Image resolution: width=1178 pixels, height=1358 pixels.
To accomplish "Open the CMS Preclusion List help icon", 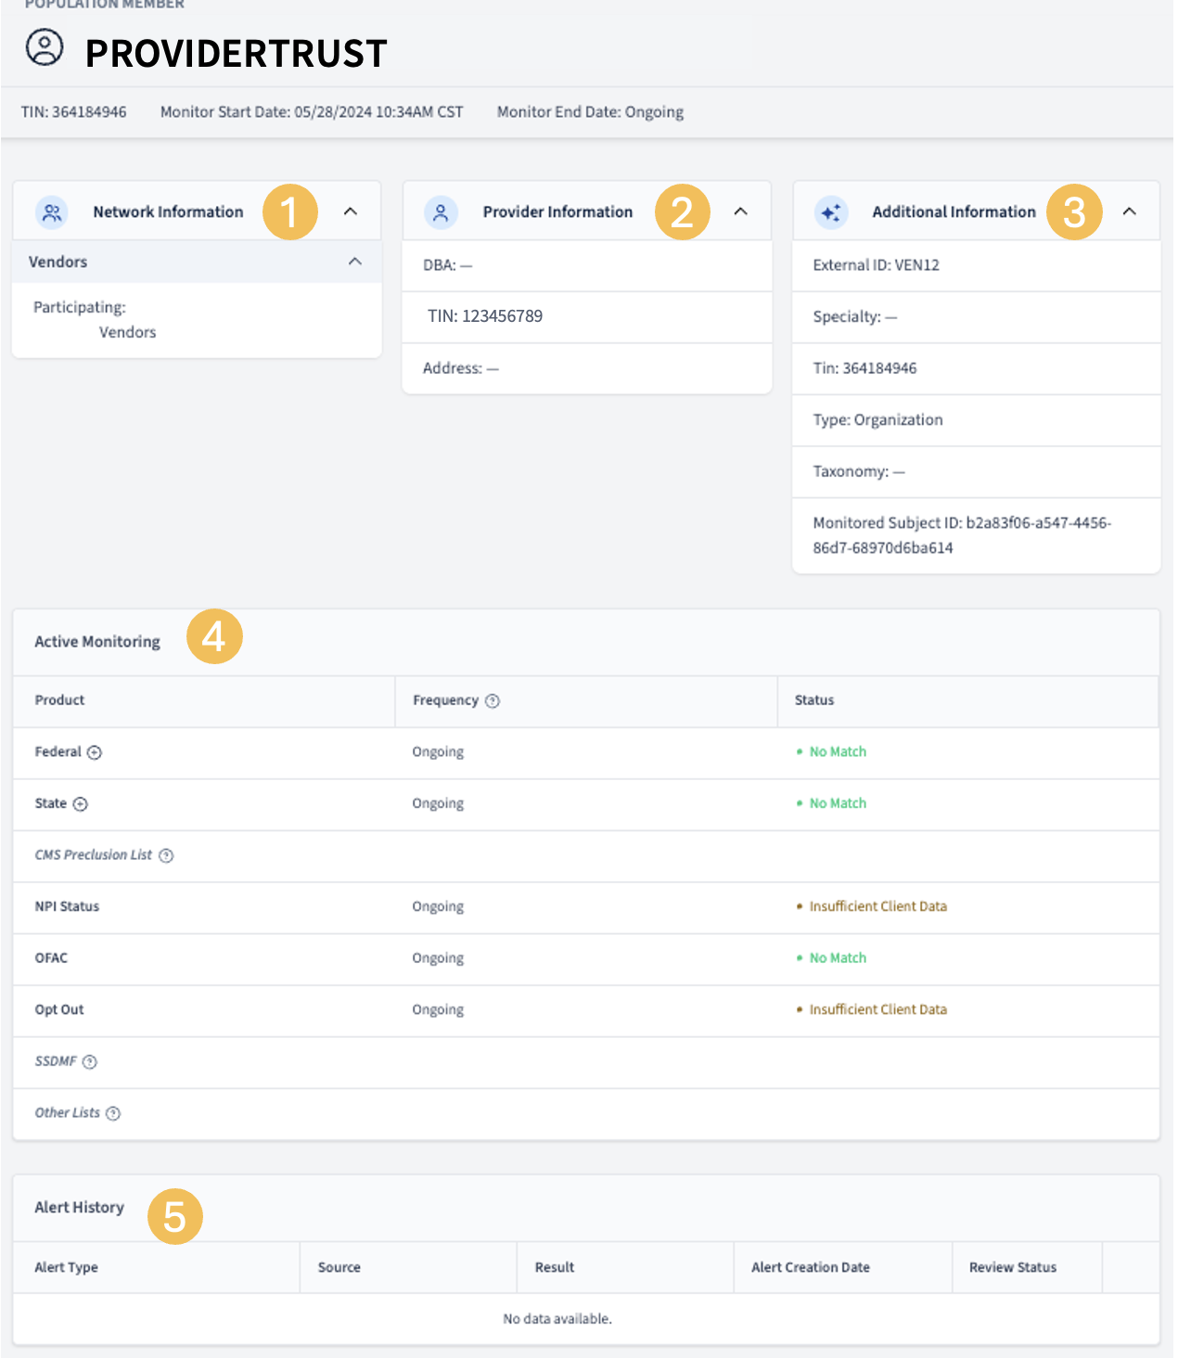I will [166, 855].
